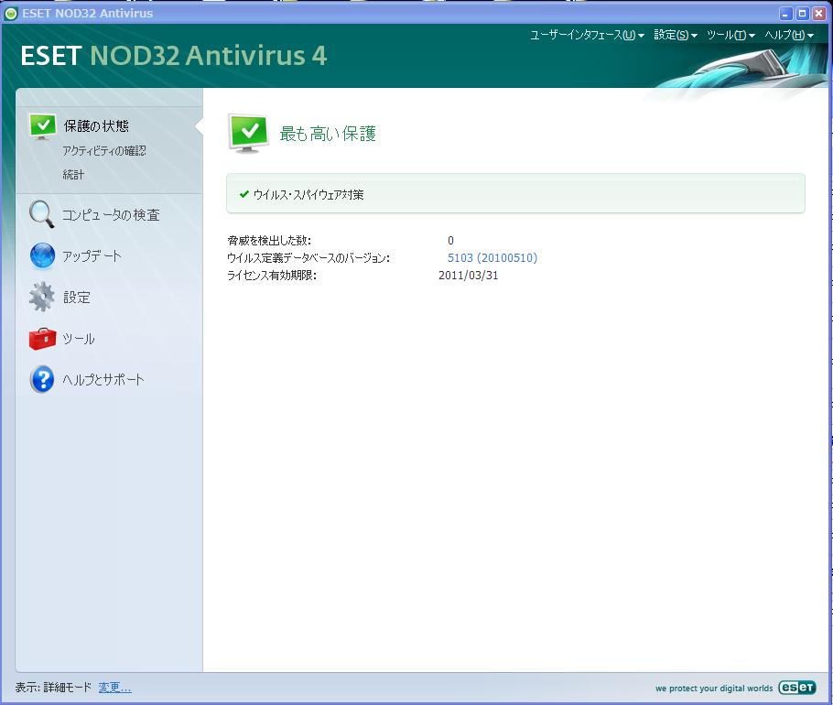Image resolution: width=833 pixels, height=705 pixels.
Task: Click the we protect your digital worlds slogan
Action: [714, 688]
